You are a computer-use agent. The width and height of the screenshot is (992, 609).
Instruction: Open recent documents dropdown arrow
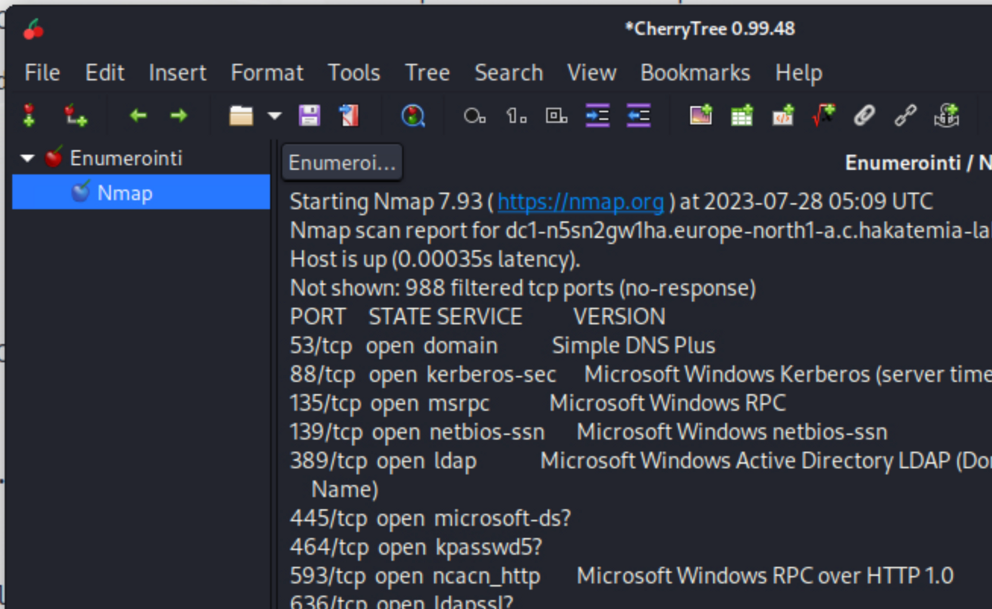pos(275,116)
